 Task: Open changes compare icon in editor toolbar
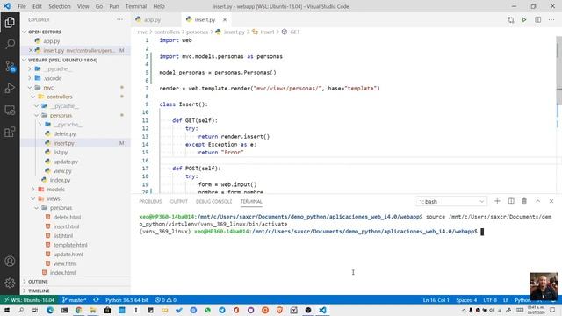tap(511, 19)
